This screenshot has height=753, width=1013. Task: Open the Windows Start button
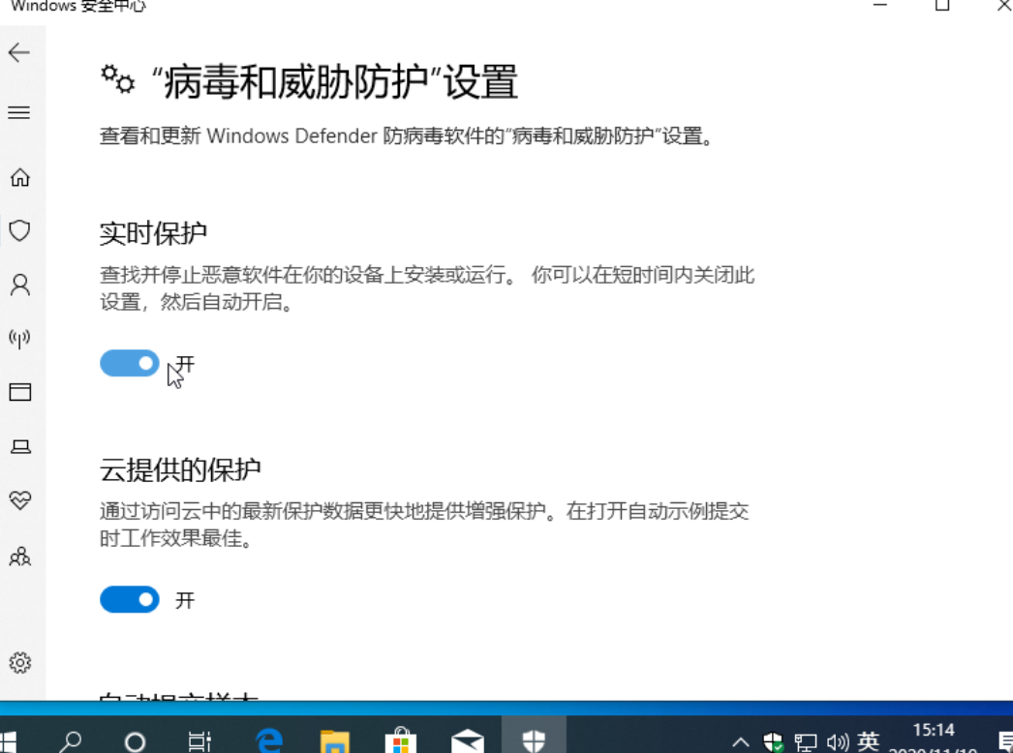coord(8,741)
